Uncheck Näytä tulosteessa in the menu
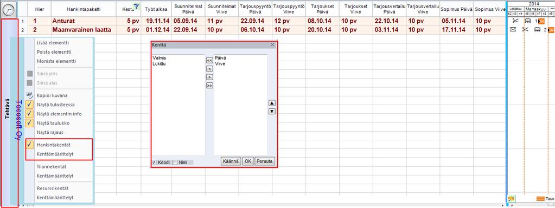This screenshot has height=208, width=555. coord(30,105)
